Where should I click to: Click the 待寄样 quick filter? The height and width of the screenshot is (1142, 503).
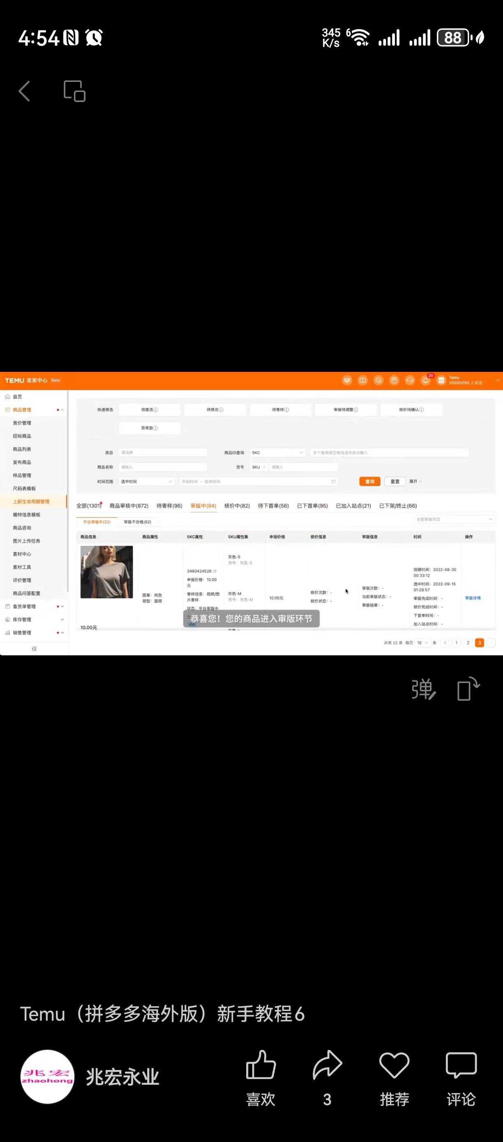280,410
